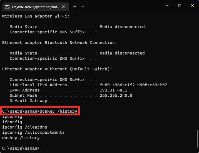Image resolution: width=199 pixels, height=153 pixels.
Task: Click the ipconfig /cleardns history entry
Action: pos(25,127)
